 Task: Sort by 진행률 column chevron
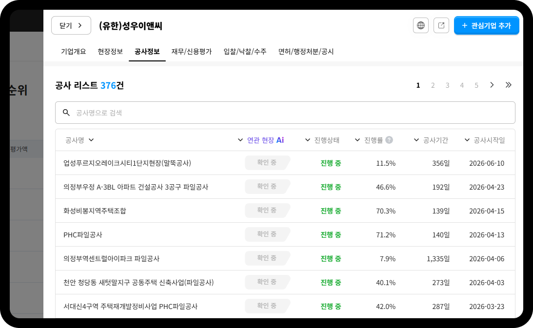point(357,140)
